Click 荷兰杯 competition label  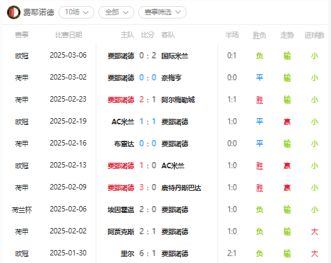click(x=22, y=209)
